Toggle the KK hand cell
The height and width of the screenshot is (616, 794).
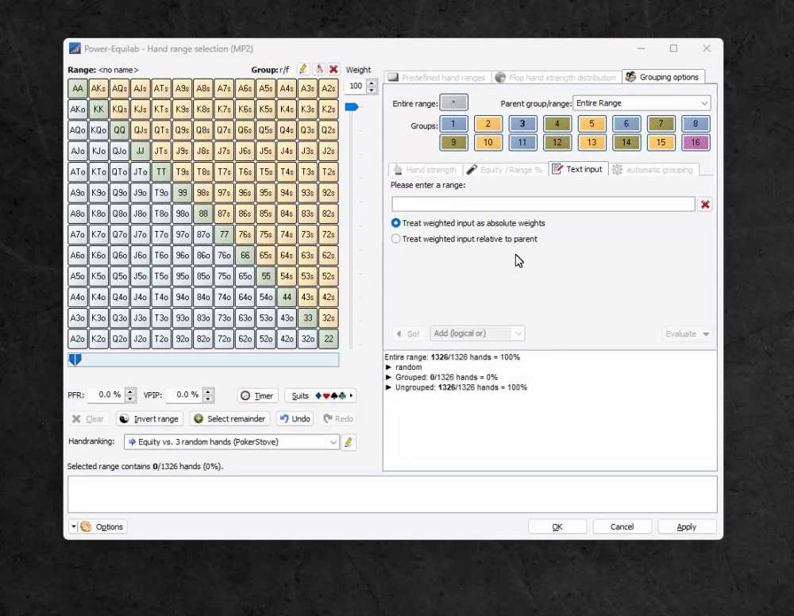98,110
